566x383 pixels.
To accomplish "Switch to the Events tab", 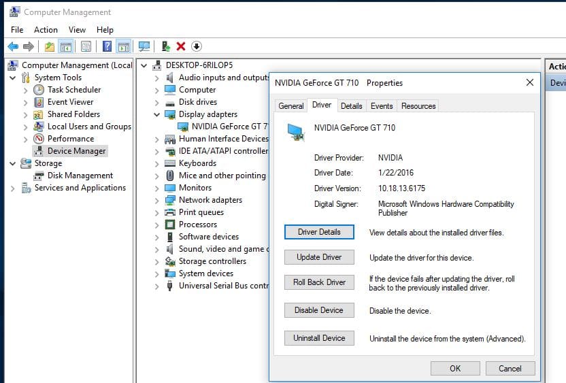I will click(382, 106).
